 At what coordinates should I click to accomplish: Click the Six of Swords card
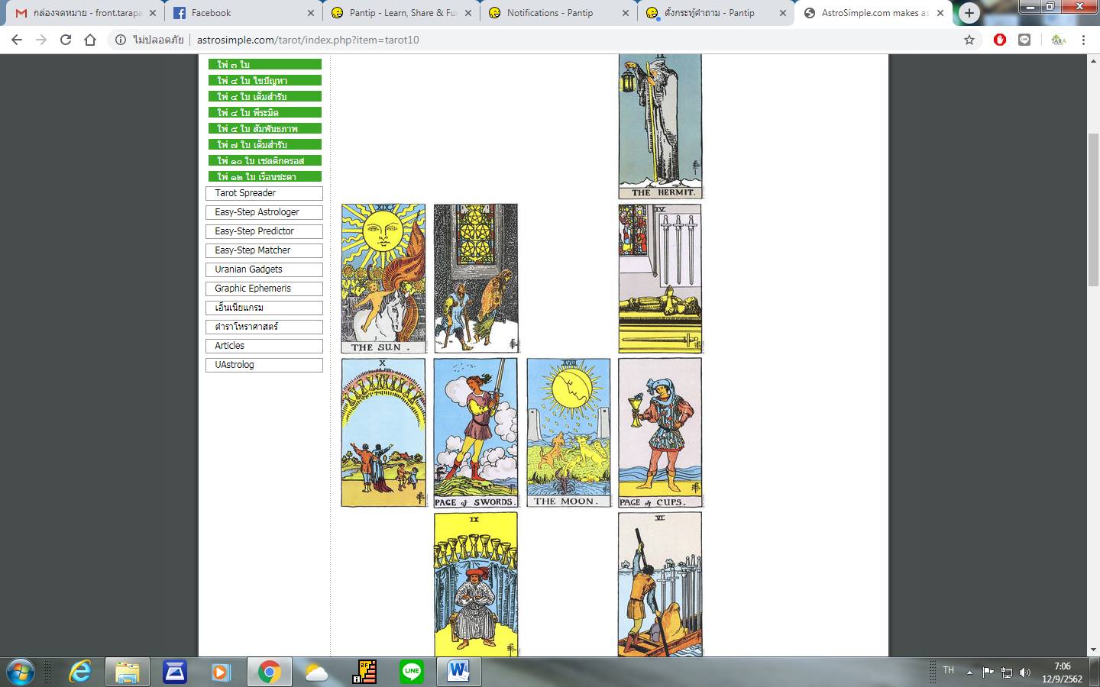pyautogui.click(x=660, y=584)
